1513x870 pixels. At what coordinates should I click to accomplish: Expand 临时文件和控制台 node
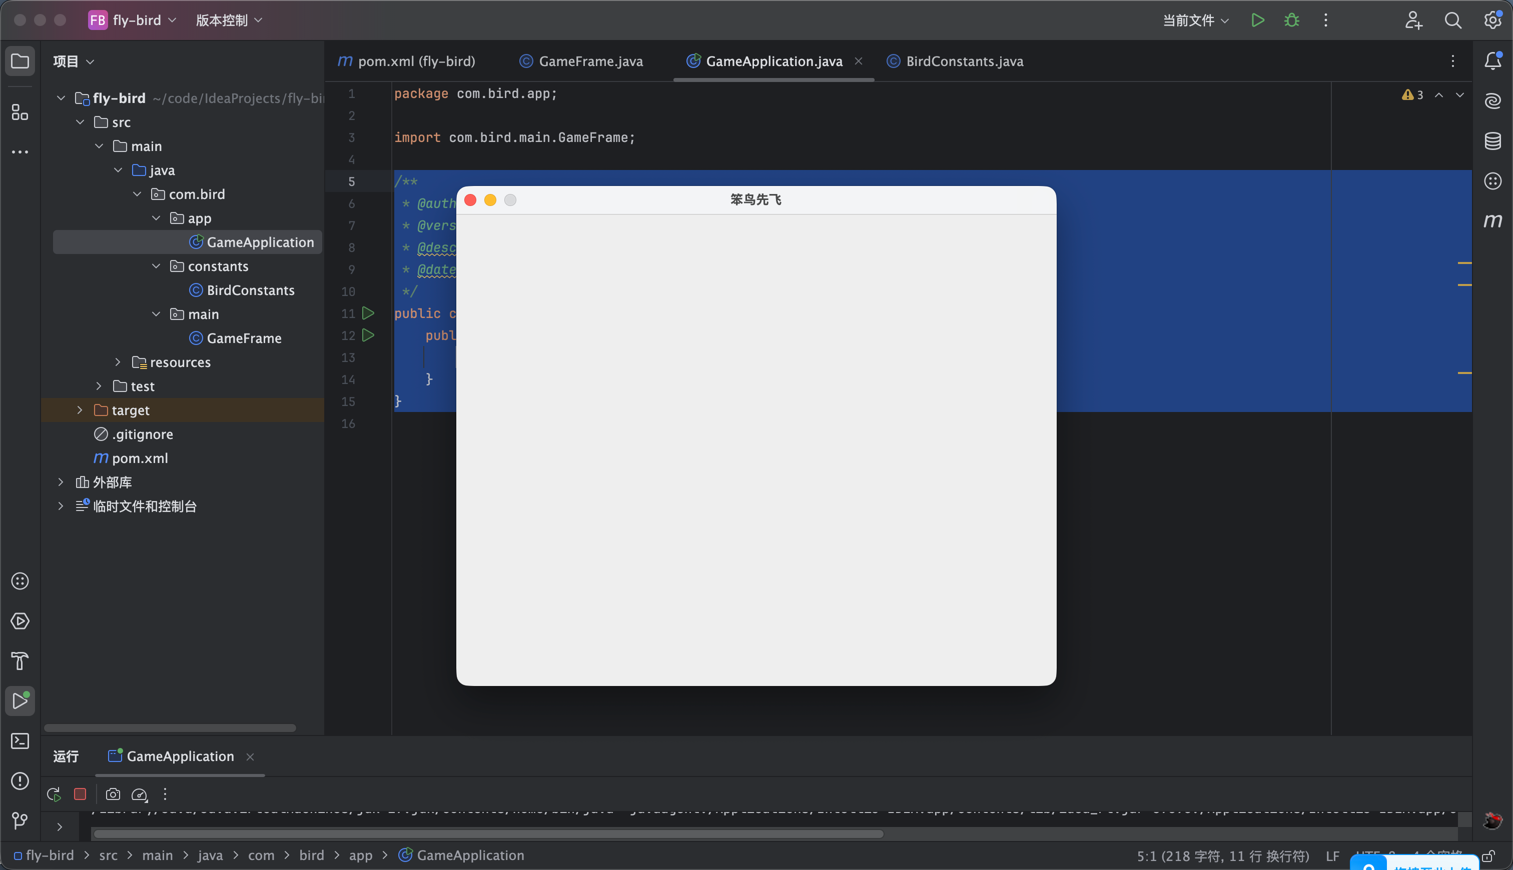pos(61,506)
